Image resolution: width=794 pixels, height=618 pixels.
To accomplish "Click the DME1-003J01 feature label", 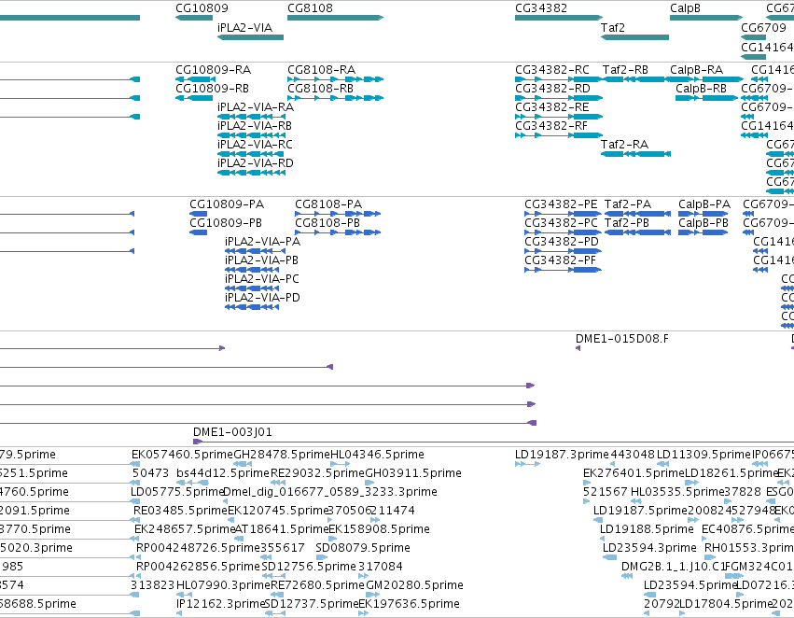I will tap(233, 432).
